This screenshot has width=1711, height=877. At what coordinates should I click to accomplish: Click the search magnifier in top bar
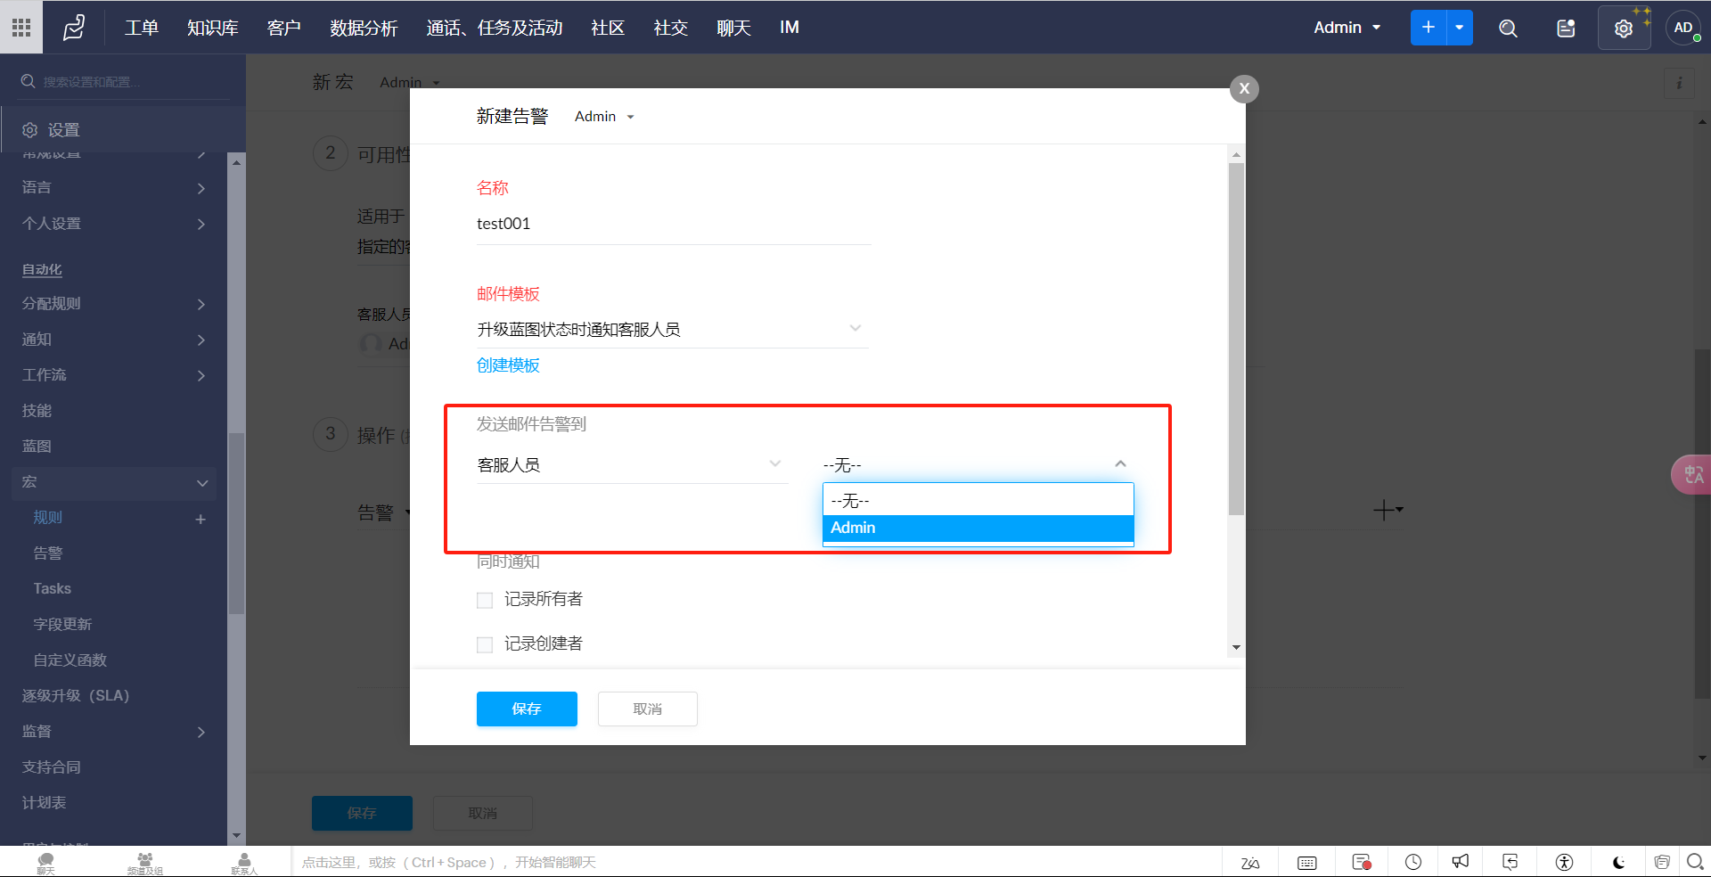coord(1508,29)
